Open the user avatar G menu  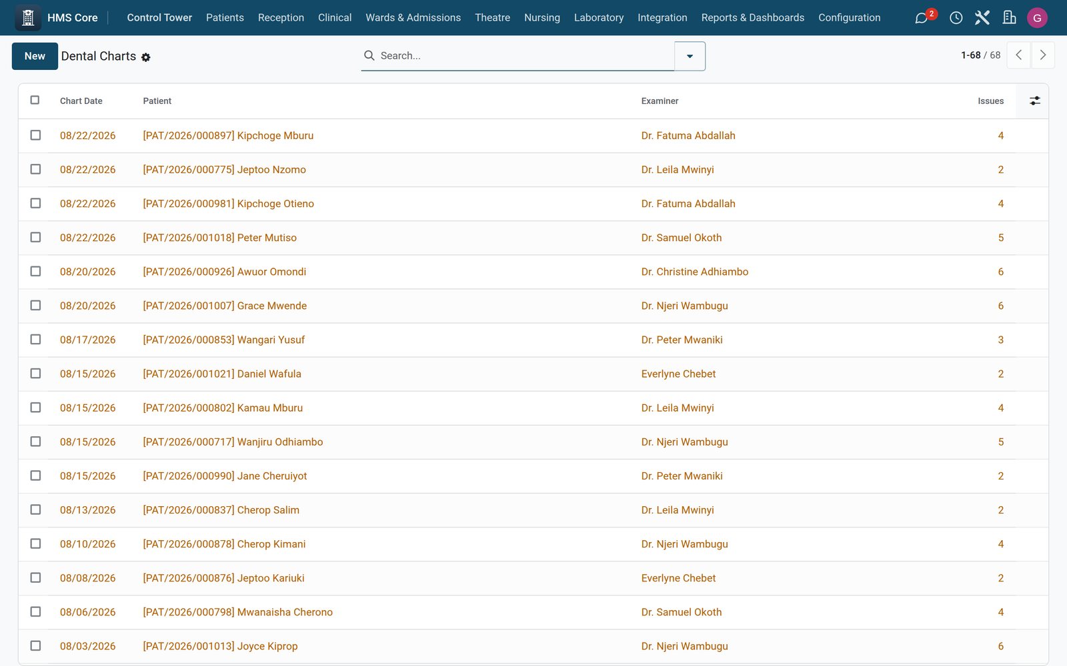click(x=1037, y=18)
